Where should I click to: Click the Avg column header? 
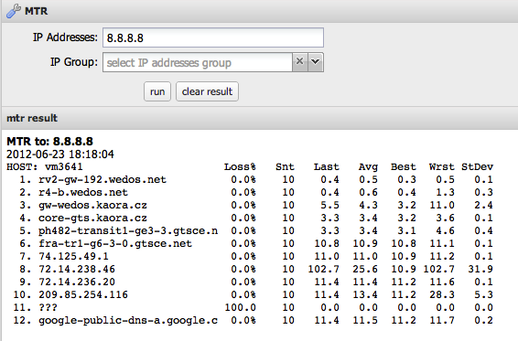click(x=368, y=166)
